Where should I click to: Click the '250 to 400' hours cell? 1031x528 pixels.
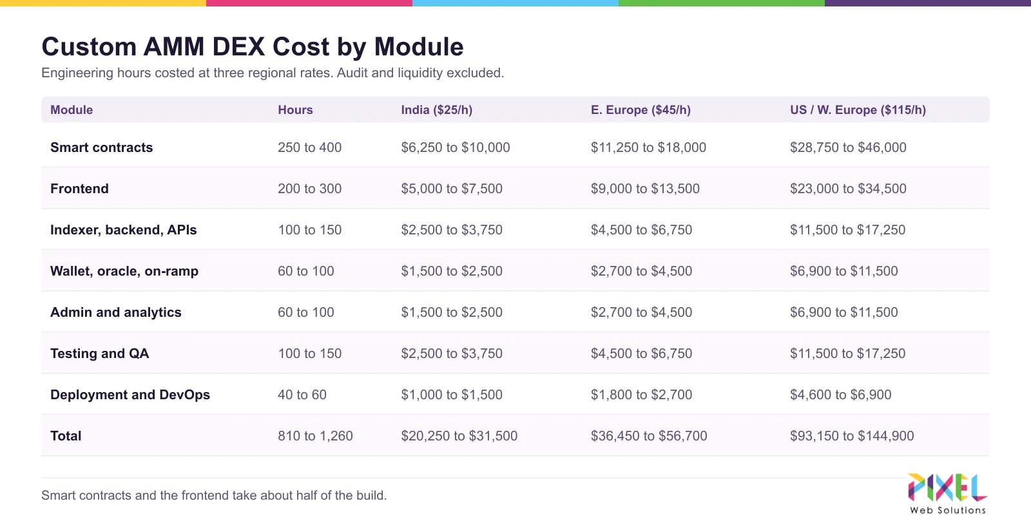pyautogui.click(x=310, y=147)
